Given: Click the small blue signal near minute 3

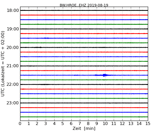Looking at the screenshot, I should tap(46, 38).
